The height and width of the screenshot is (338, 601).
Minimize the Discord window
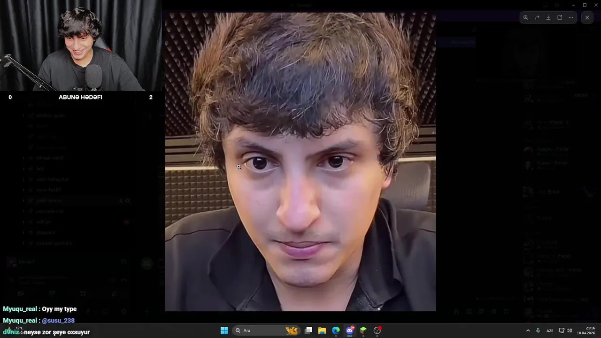pos(573,5)
